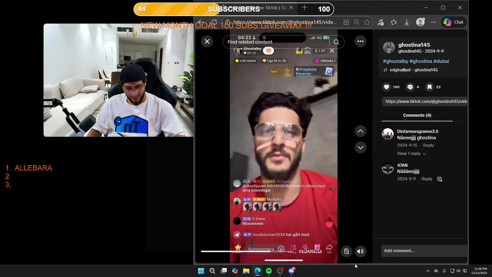Open ghostina145 profile avatar
The image size is (492, 277).
coord(389,47)
